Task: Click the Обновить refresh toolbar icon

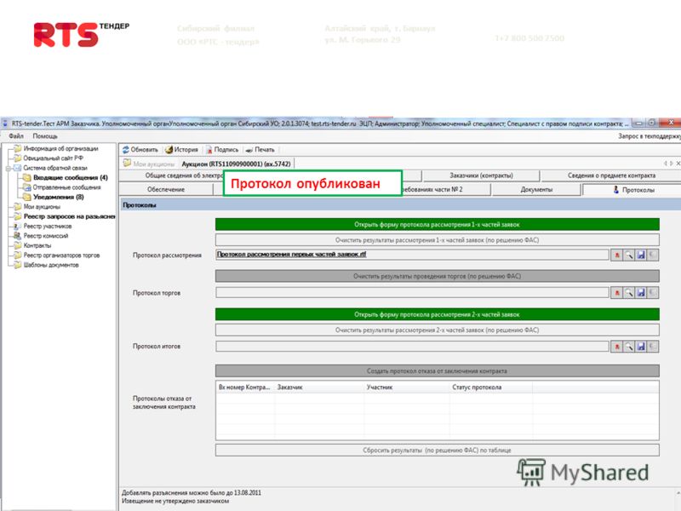Action: pos(126,150)
